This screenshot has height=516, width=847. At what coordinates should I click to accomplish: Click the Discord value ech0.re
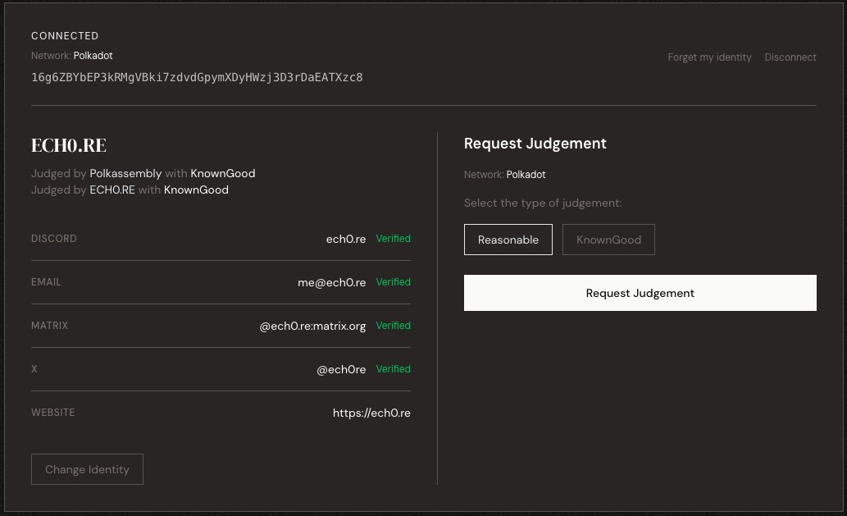click(x=346, y=239)
